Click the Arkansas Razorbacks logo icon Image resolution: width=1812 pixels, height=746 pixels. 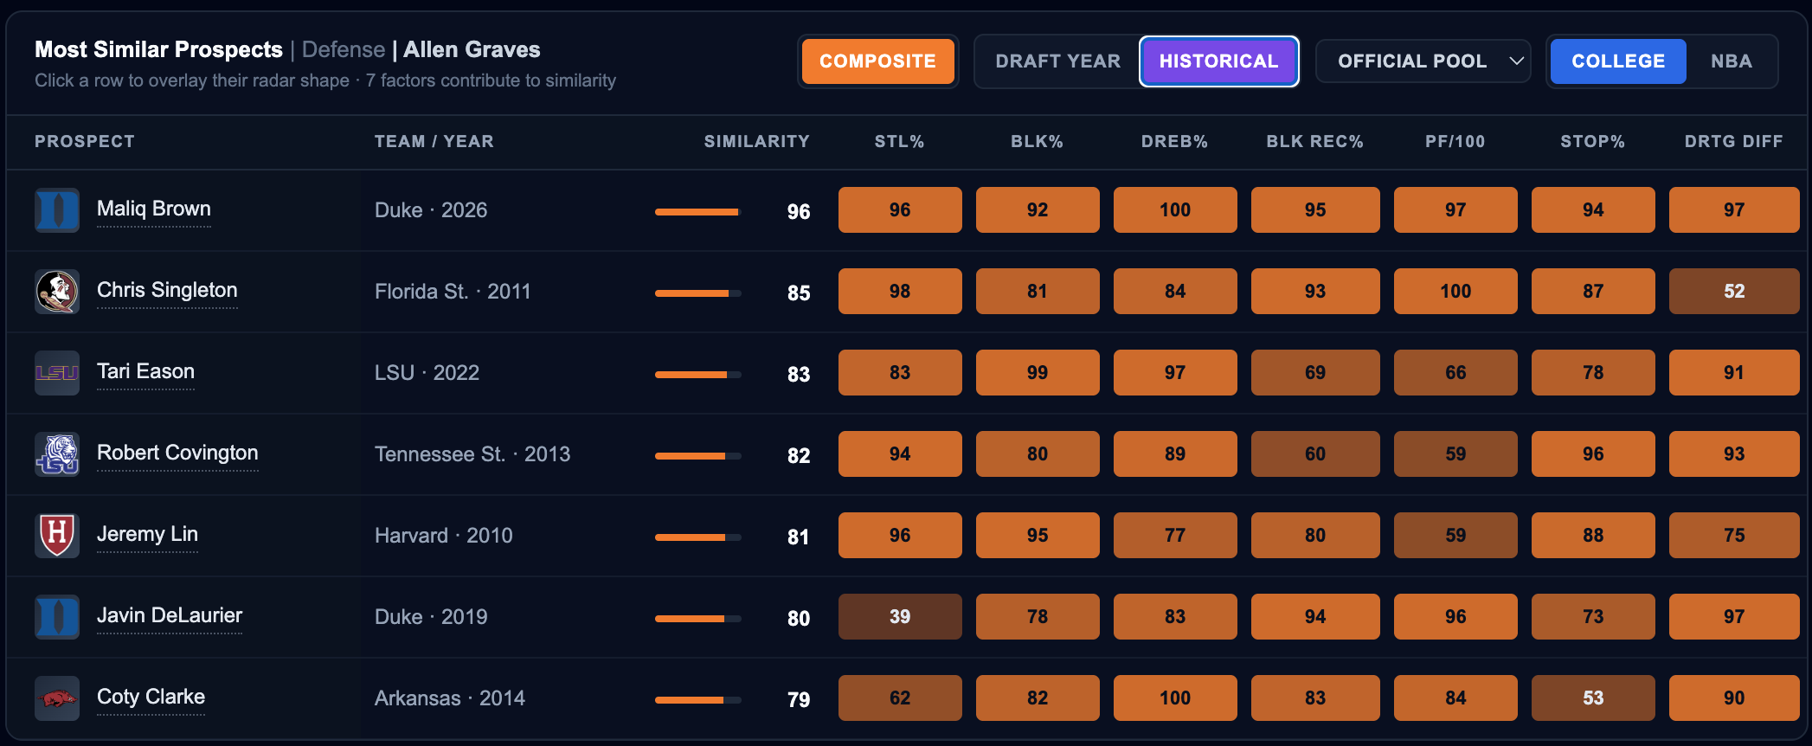pyautogui.click(x=57, y=698)
